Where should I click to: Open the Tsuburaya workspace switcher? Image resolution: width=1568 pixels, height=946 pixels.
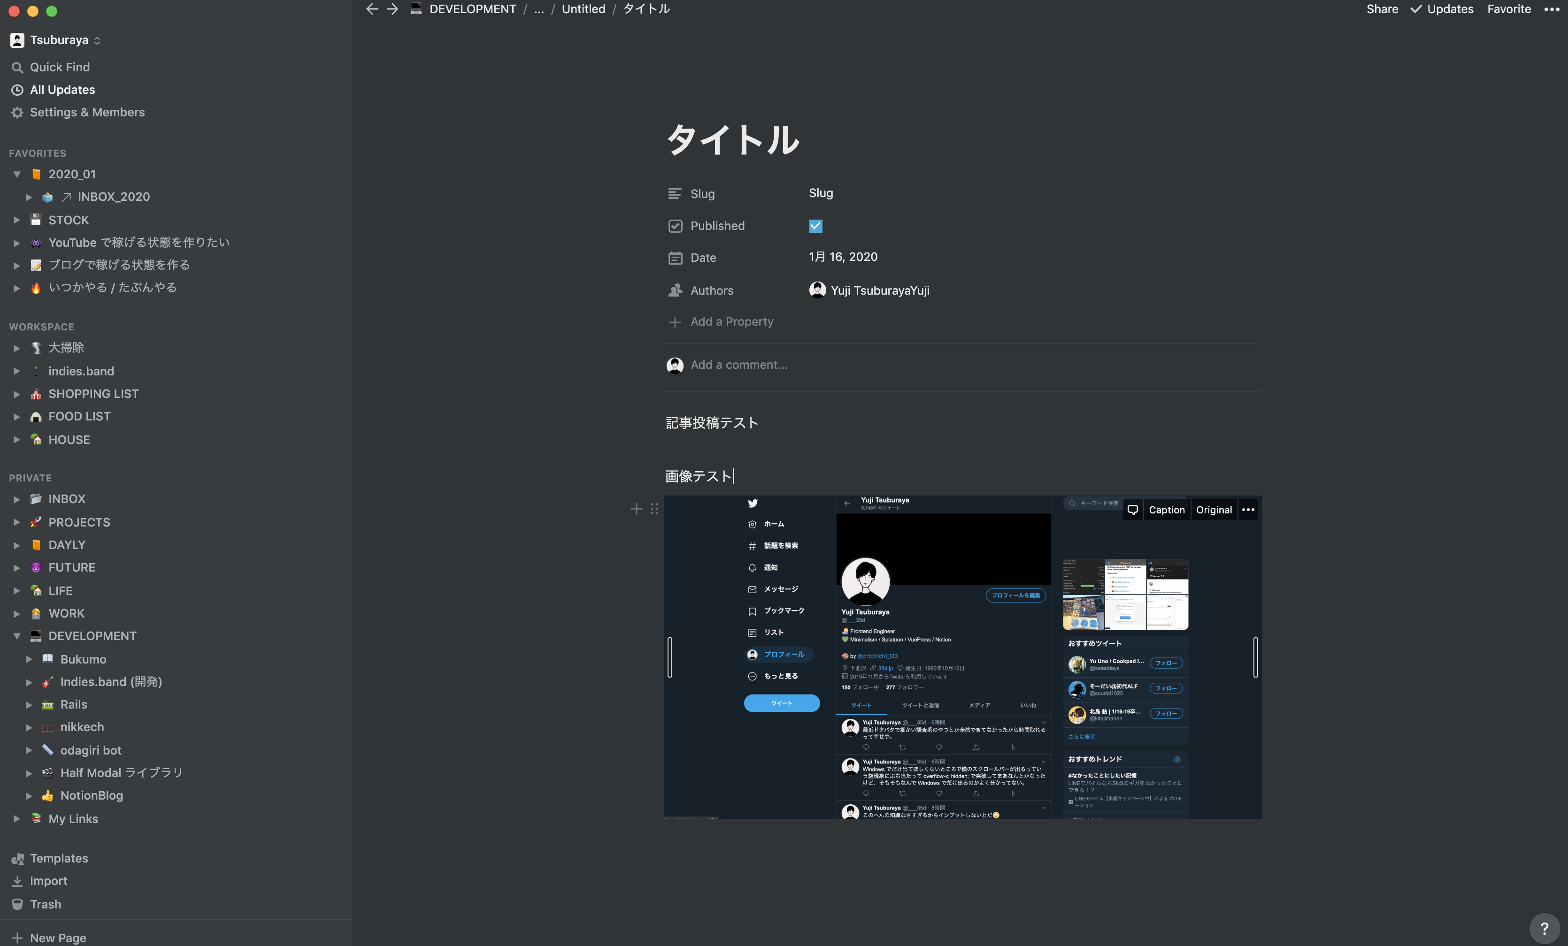click(56, 40)
